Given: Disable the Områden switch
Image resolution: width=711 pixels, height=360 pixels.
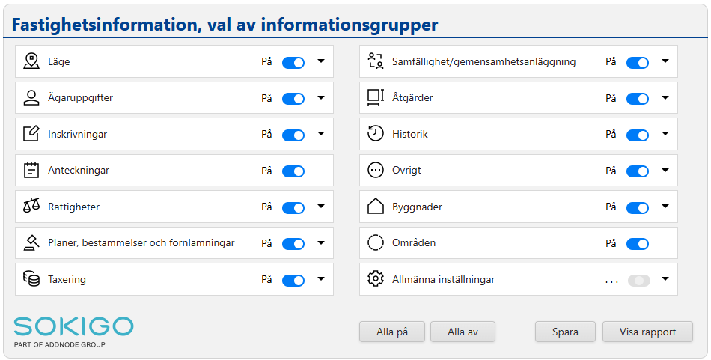Looking at the screenshot, I should pos(638,244).
